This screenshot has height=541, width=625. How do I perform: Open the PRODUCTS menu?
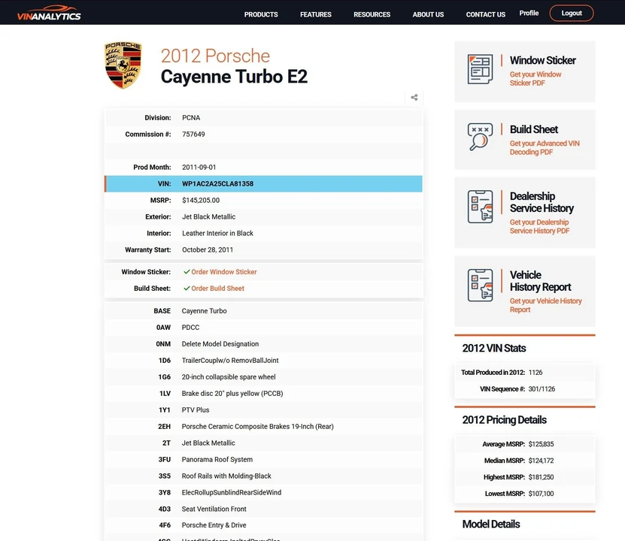tap(261, 14)
